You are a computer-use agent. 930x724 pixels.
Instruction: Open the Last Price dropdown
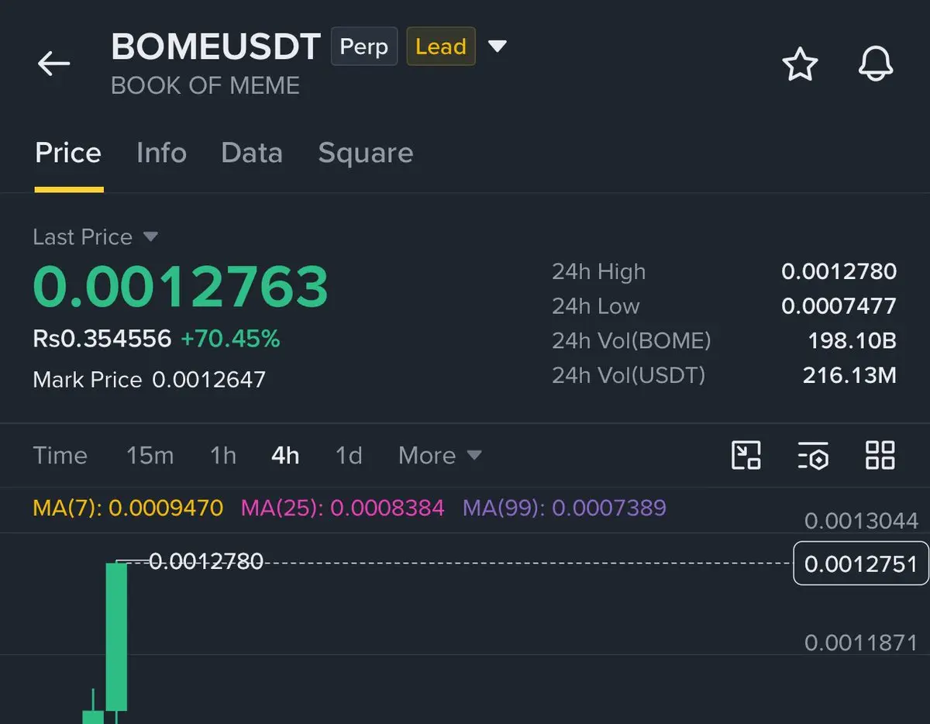point(95,237)
